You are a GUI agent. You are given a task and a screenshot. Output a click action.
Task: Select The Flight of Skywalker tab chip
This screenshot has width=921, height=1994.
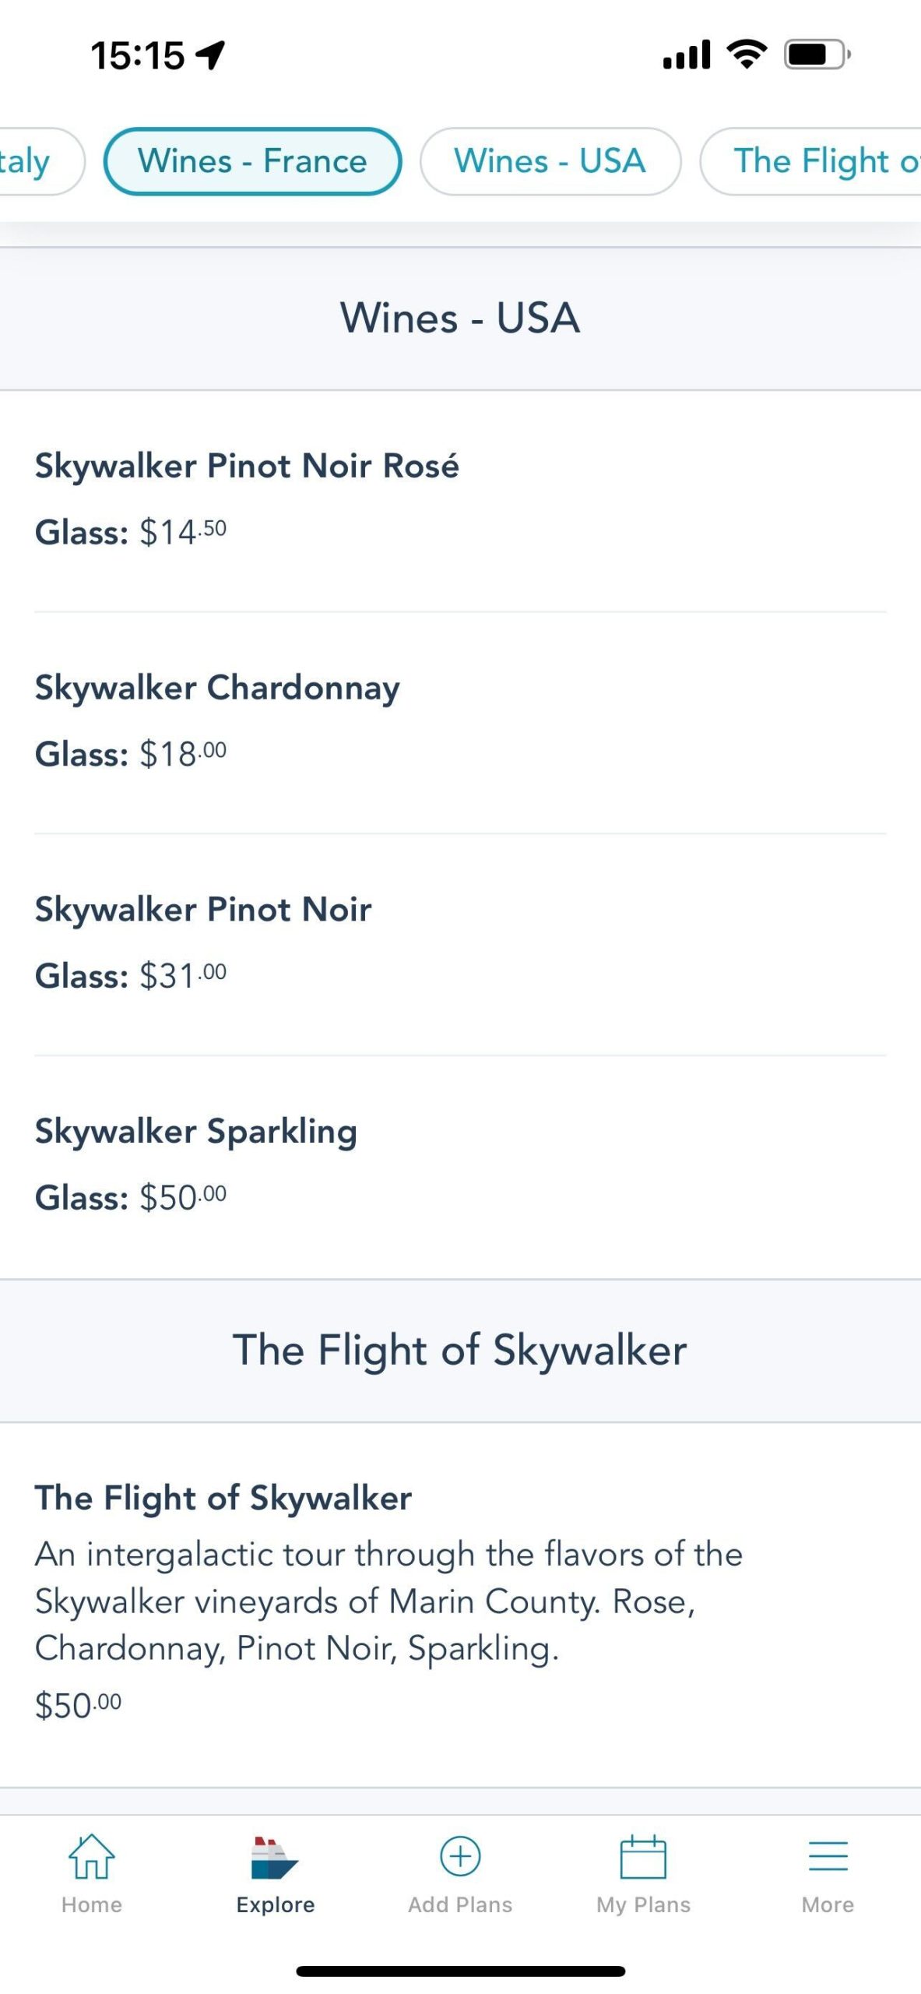(817, 161)
